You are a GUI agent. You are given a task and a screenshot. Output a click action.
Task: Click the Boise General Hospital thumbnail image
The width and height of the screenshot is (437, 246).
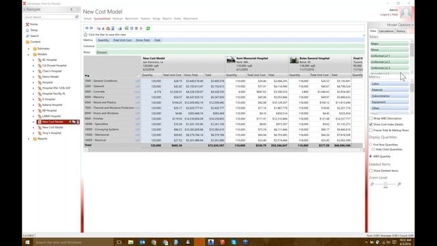[x=294, y=59]
